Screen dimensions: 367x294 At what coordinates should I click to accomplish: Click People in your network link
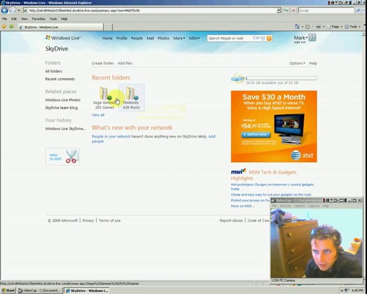[x=111, y=136]
